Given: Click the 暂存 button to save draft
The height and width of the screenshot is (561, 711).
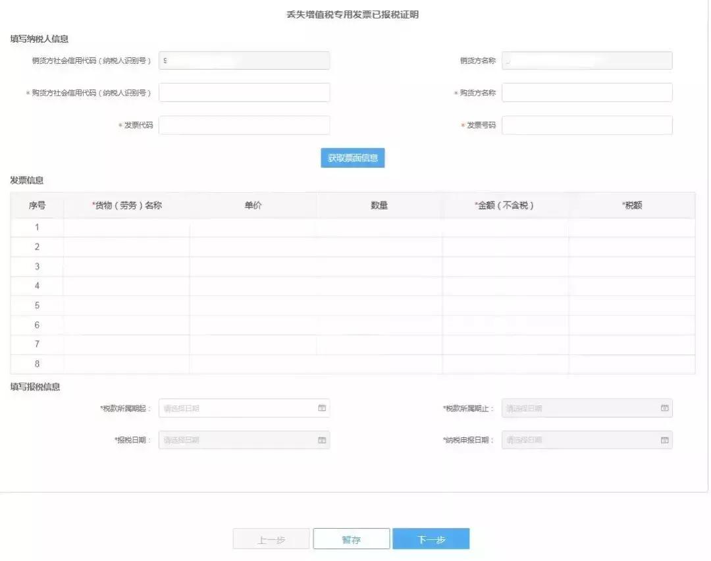Looking at the screenshot, I should (x=351, y=538).
